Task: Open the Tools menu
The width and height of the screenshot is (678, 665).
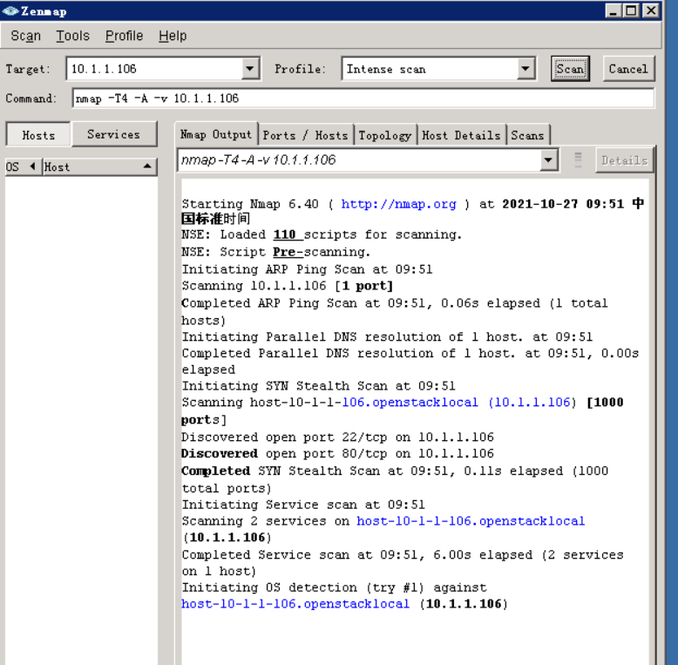Action: (72, 36)
